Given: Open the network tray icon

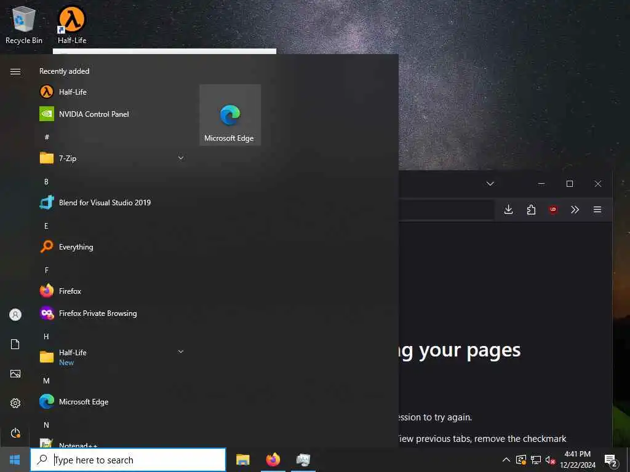Looking at the screenshot, I should pos(536,460).
